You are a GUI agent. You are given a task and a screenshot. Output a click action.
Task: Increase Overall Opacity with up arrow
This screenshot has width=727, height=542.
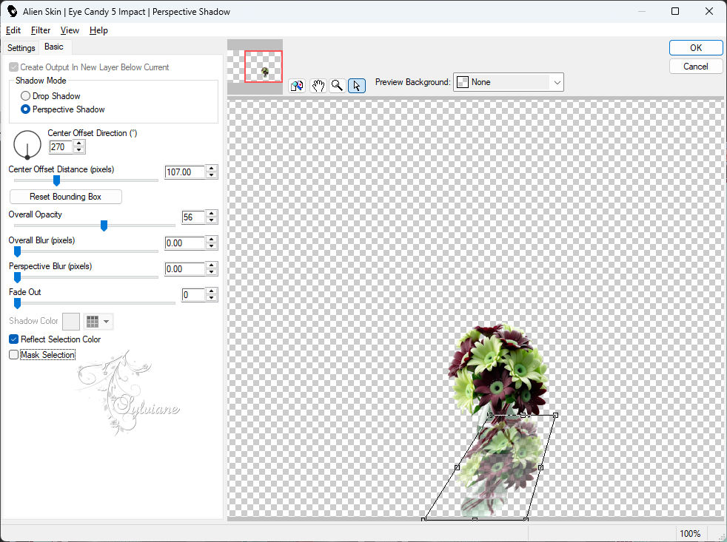coord(212,214)
